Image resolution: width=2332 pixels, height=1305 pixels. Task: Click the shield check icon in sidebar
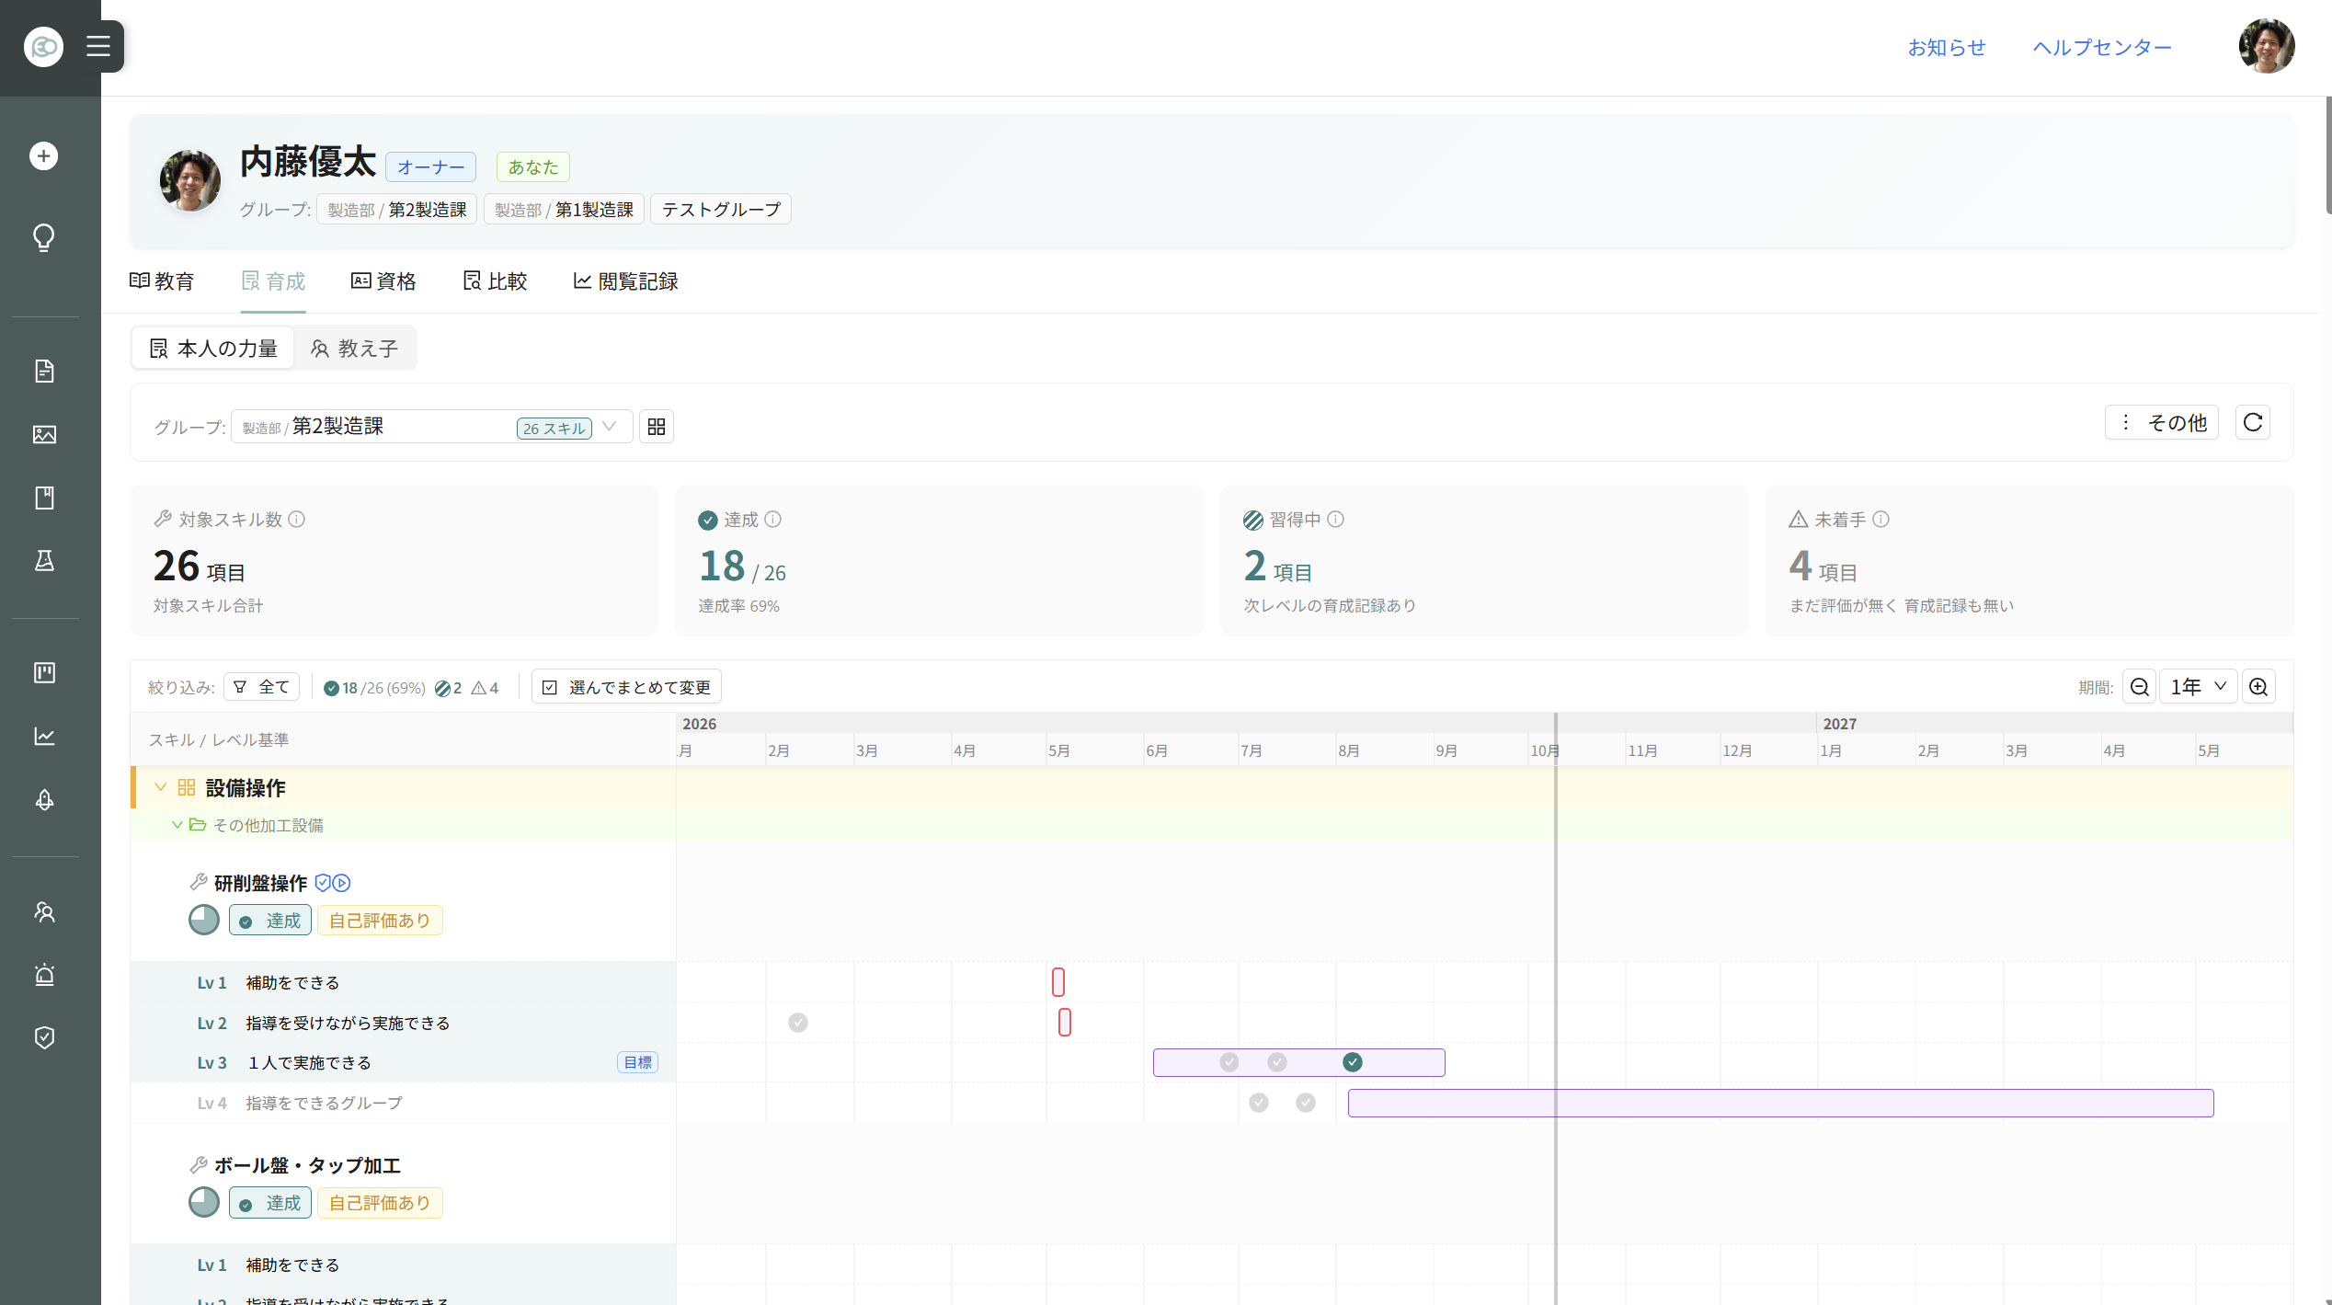[44, 1037]
